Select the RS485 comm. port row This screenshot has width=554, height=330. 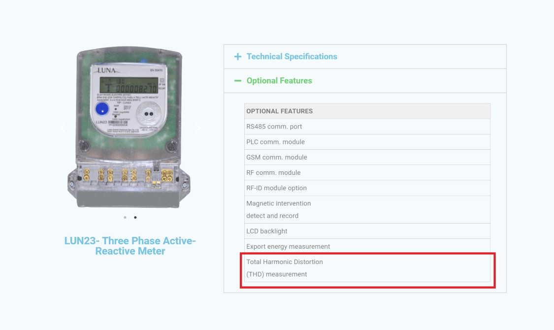(367, 127)
